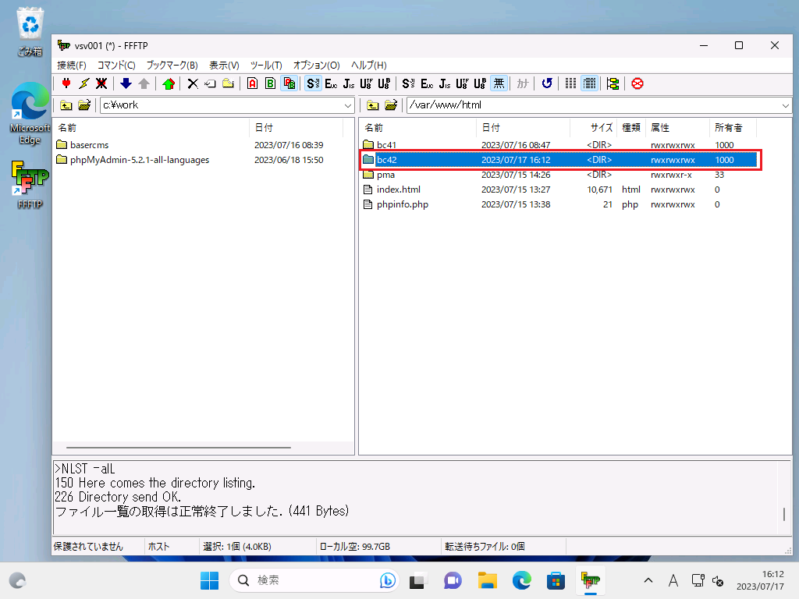Expand the local path c:¥work dropdown
799x599 pixels.
coord(348,105)
